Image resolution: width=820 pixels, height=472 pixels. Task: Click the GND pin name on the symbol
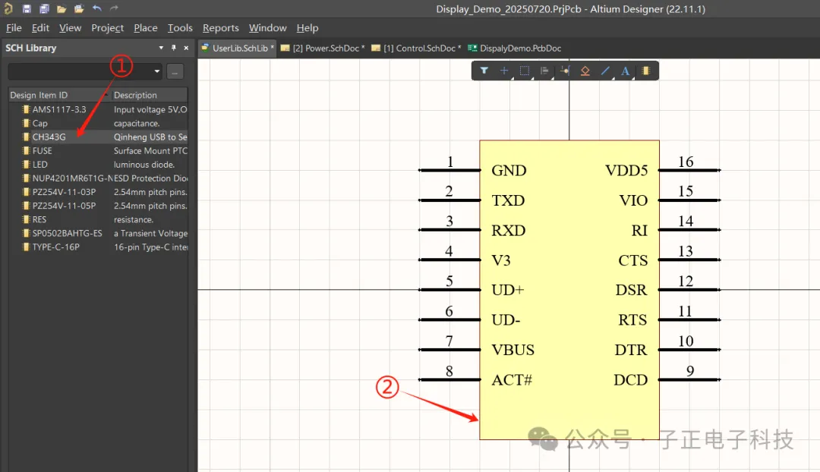pos(509,171)
